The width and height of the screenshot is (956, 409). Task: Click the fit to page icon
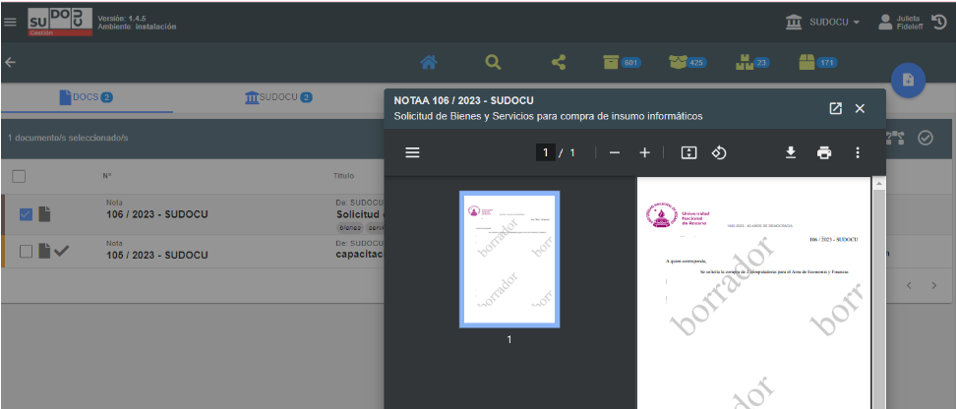tap(688, 152)
